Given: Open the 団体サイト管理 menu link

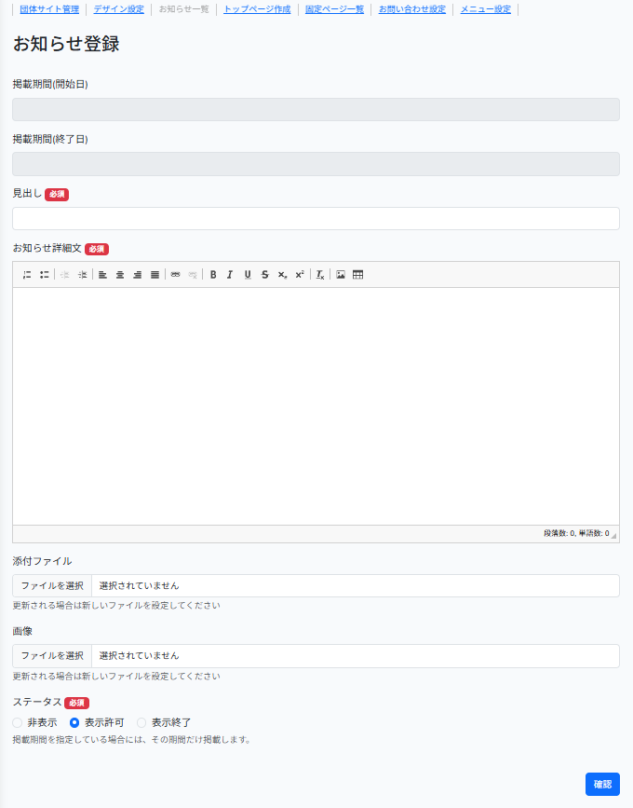Looking at the screenshot, I should [49, 9].
